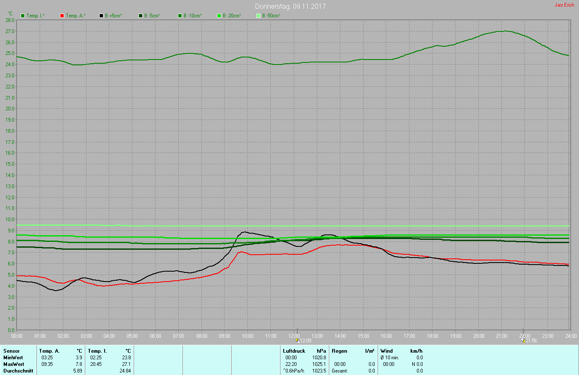Select the Temp. I. column header
Screen dimensions: 579x375
click(x=97, y=351)
